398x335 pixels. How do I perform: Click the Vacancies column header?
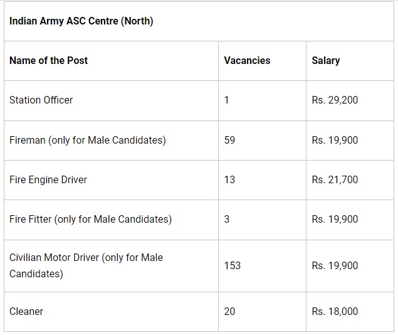(x=247, y=60)
